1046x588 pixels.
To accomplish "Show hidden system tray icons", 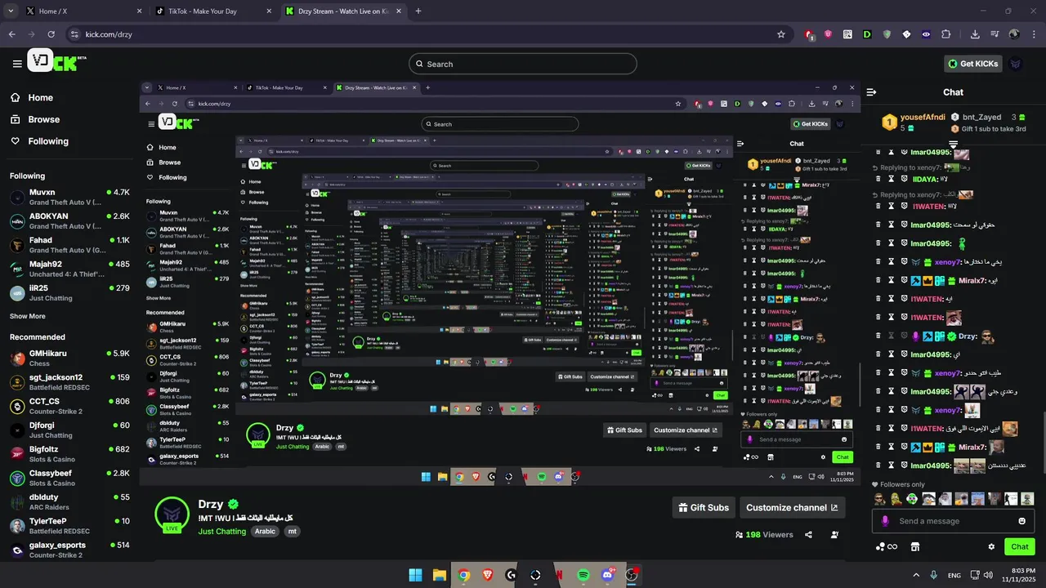I will (x=915, y=575).
